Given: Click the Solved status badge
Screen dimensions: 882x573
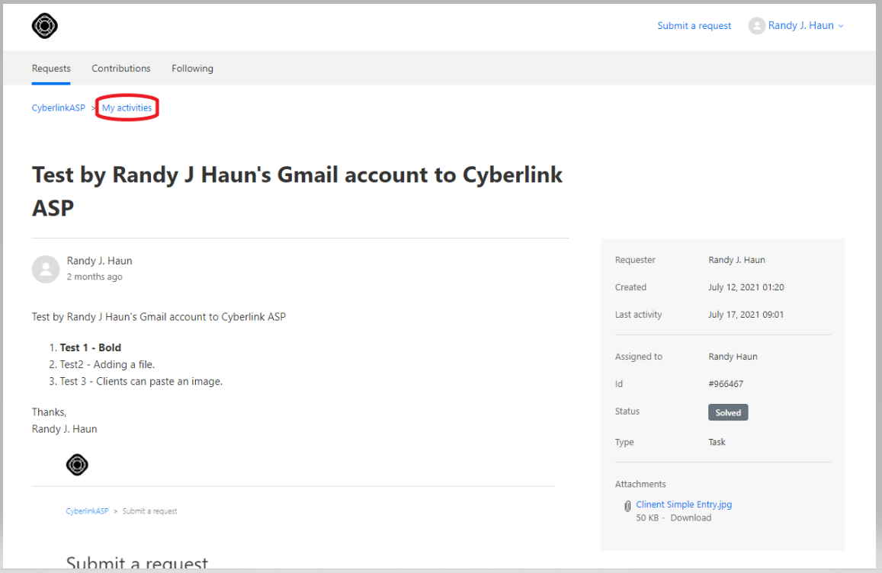Looking at the screenshot, I should click(728, 412).
